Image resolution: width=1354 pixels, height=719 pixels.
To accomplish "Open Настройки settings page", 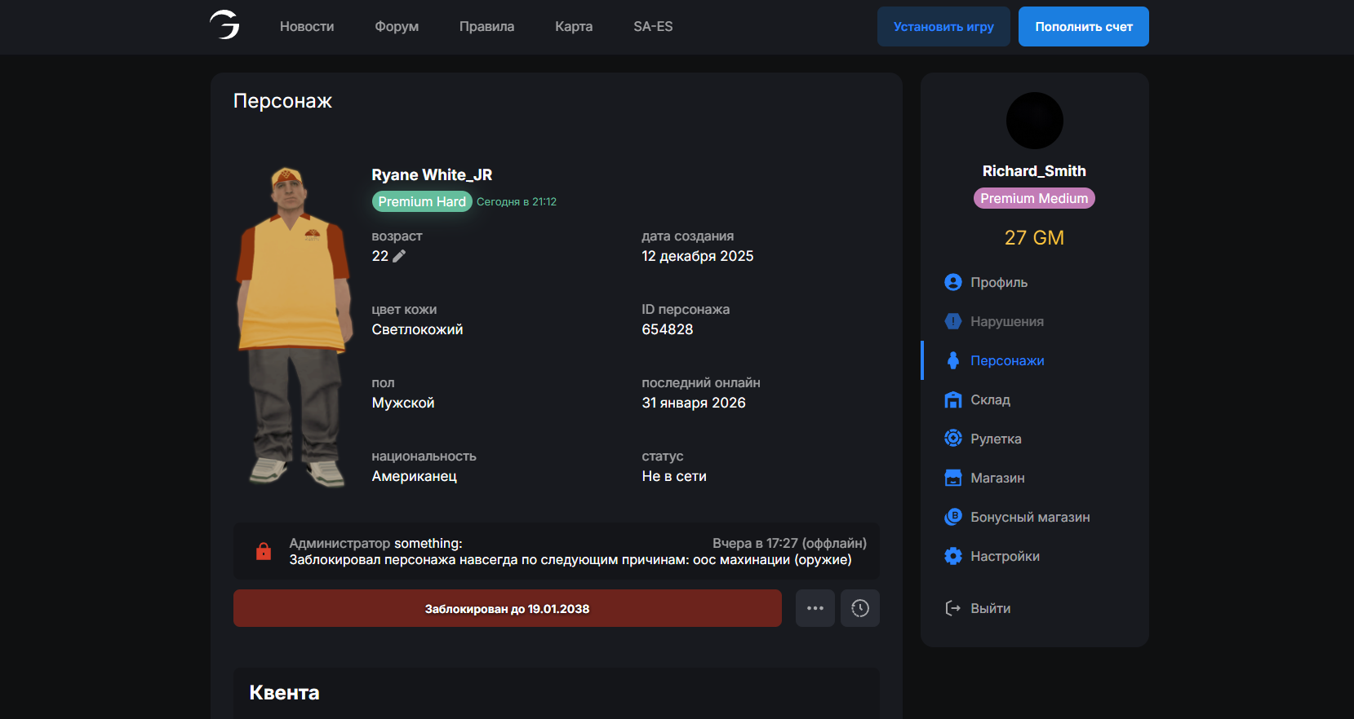I will pos(1004,556).
